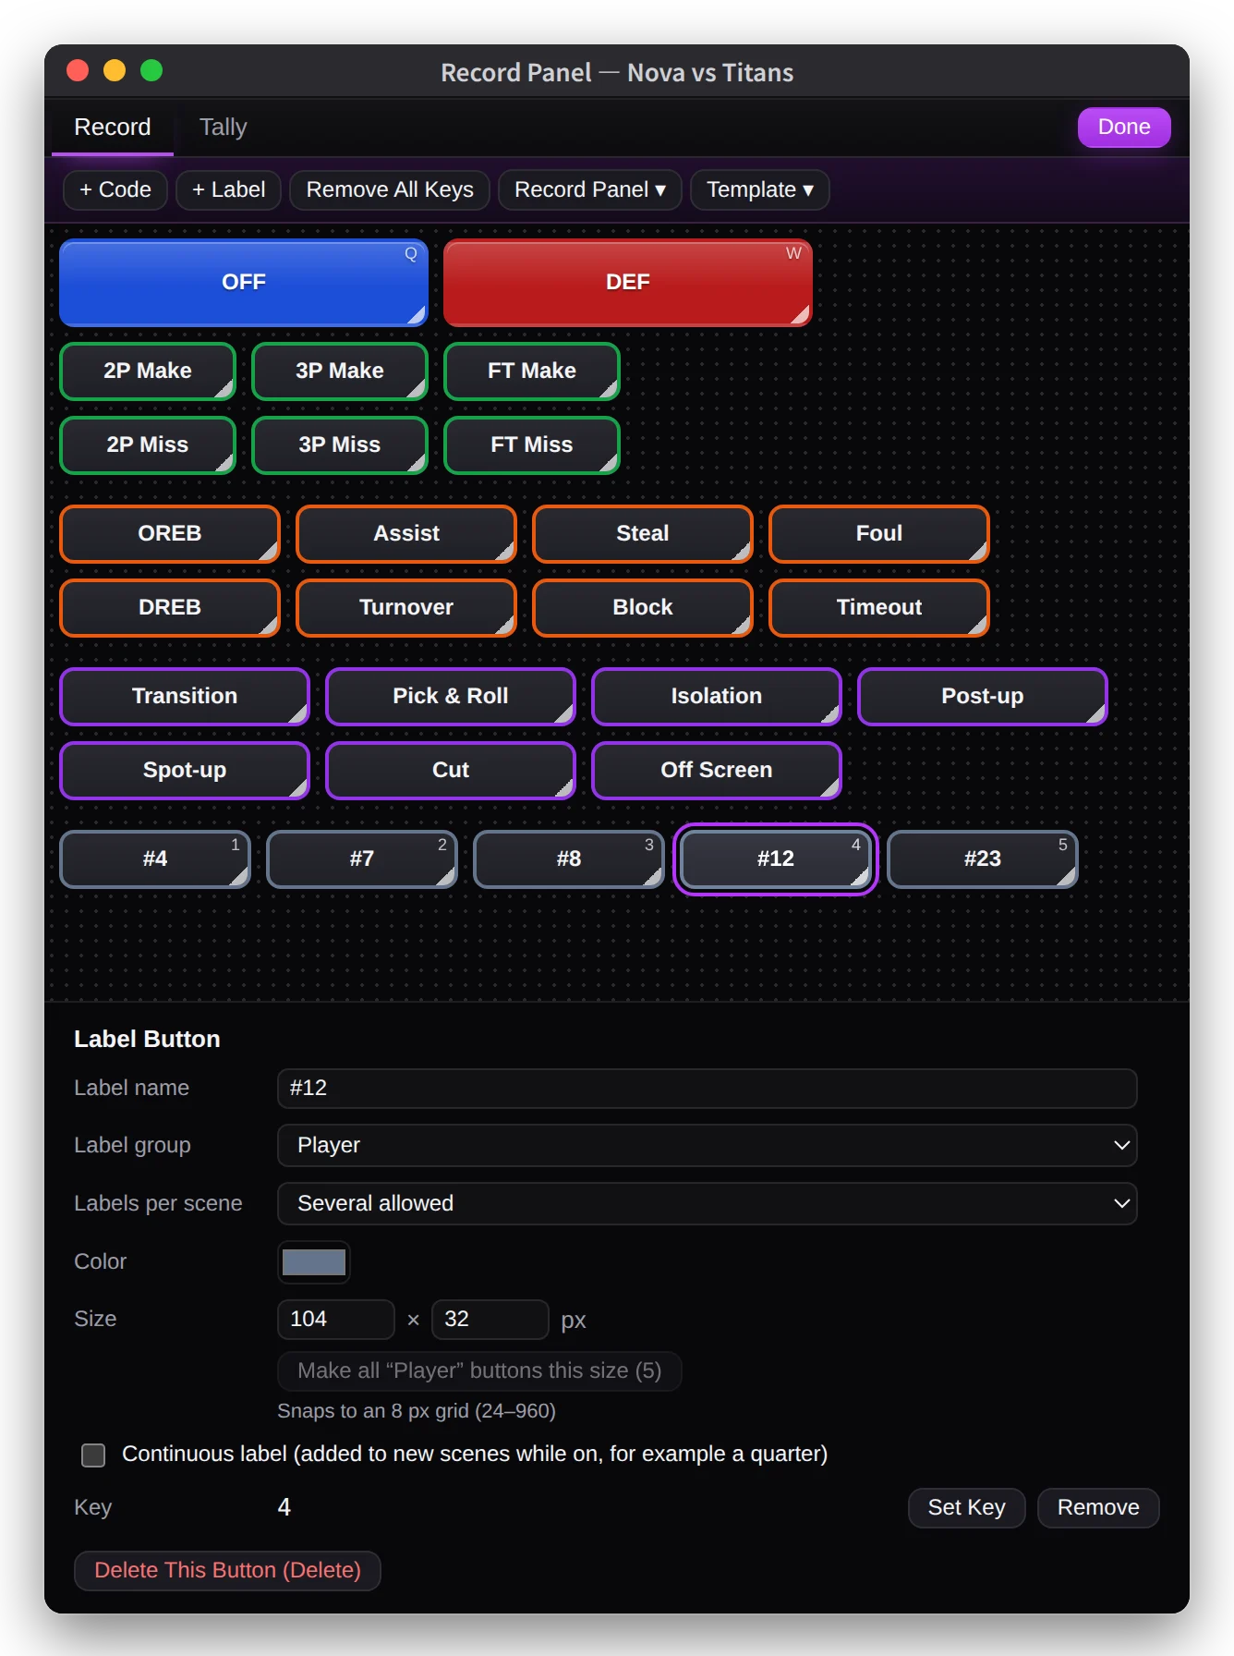Select the Spot-up label button

185,771
